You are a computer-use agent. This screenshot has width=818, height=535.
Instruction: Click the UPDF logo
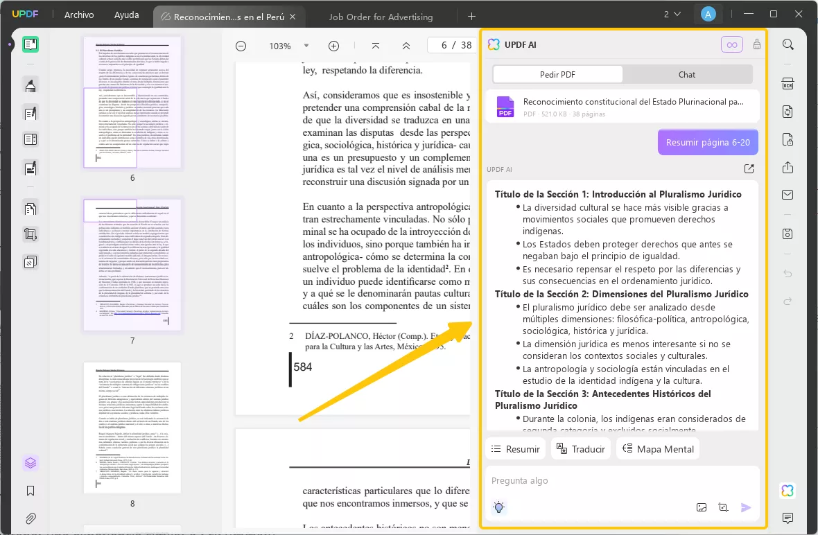25,14
